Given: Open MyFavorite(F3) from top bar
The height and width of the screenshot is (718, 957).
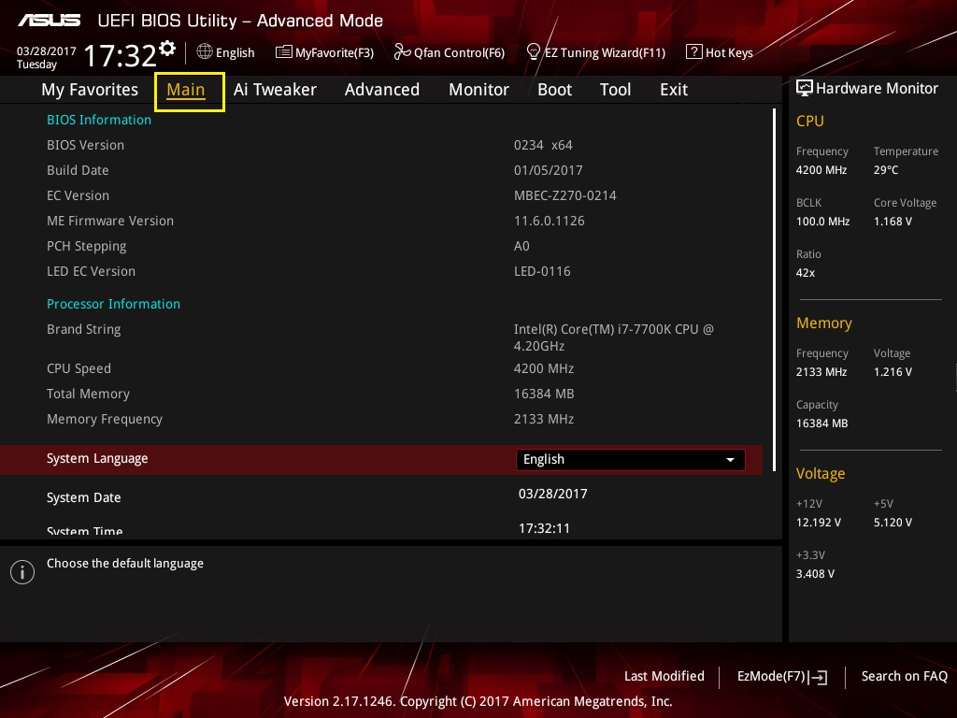Looking at the screenshot, I should [x=324, y=52].
